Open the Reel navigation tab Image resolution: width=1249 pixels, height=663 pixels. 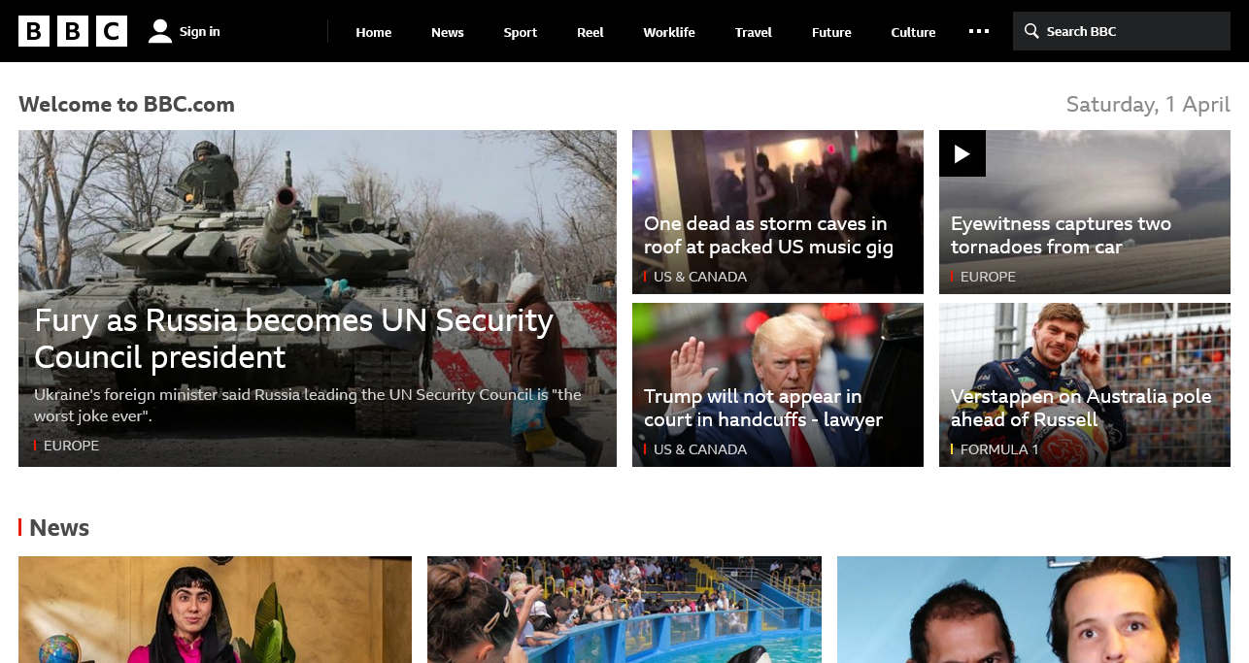pos(591,32)
